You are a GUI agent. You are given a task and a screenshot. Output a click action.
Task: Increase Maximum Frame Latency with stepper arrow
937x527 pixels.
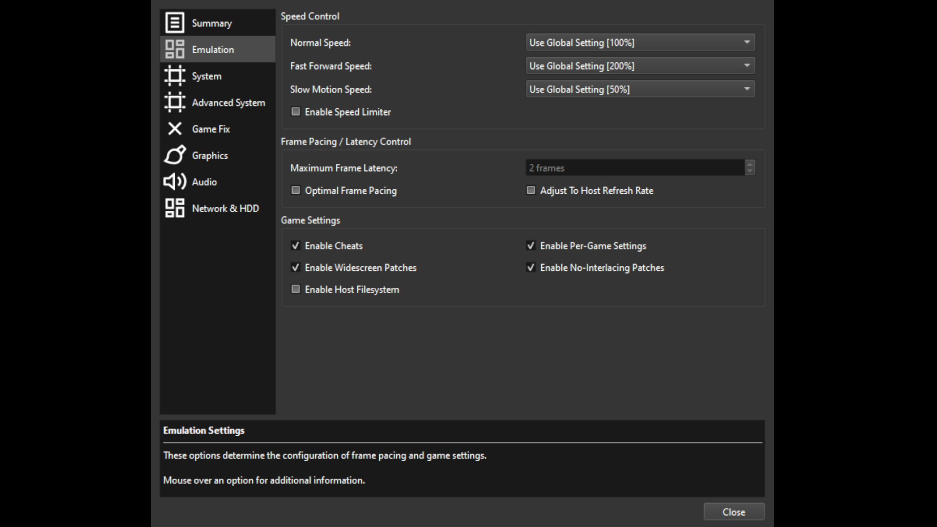pos(750,164)
